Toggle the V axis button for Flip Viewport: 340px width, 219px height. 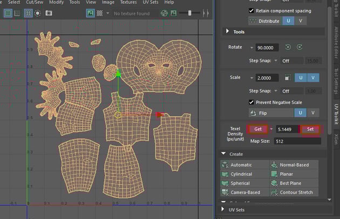[x=312, y=113]
